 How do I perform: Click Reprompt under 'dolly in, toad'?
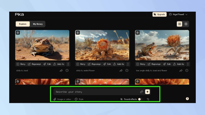point(34,64)
